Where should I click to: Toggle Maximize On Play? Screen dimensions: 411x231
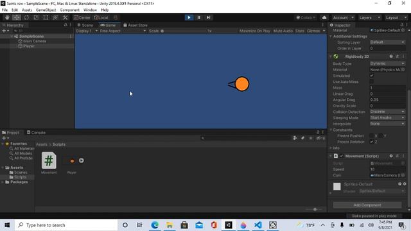254,31
